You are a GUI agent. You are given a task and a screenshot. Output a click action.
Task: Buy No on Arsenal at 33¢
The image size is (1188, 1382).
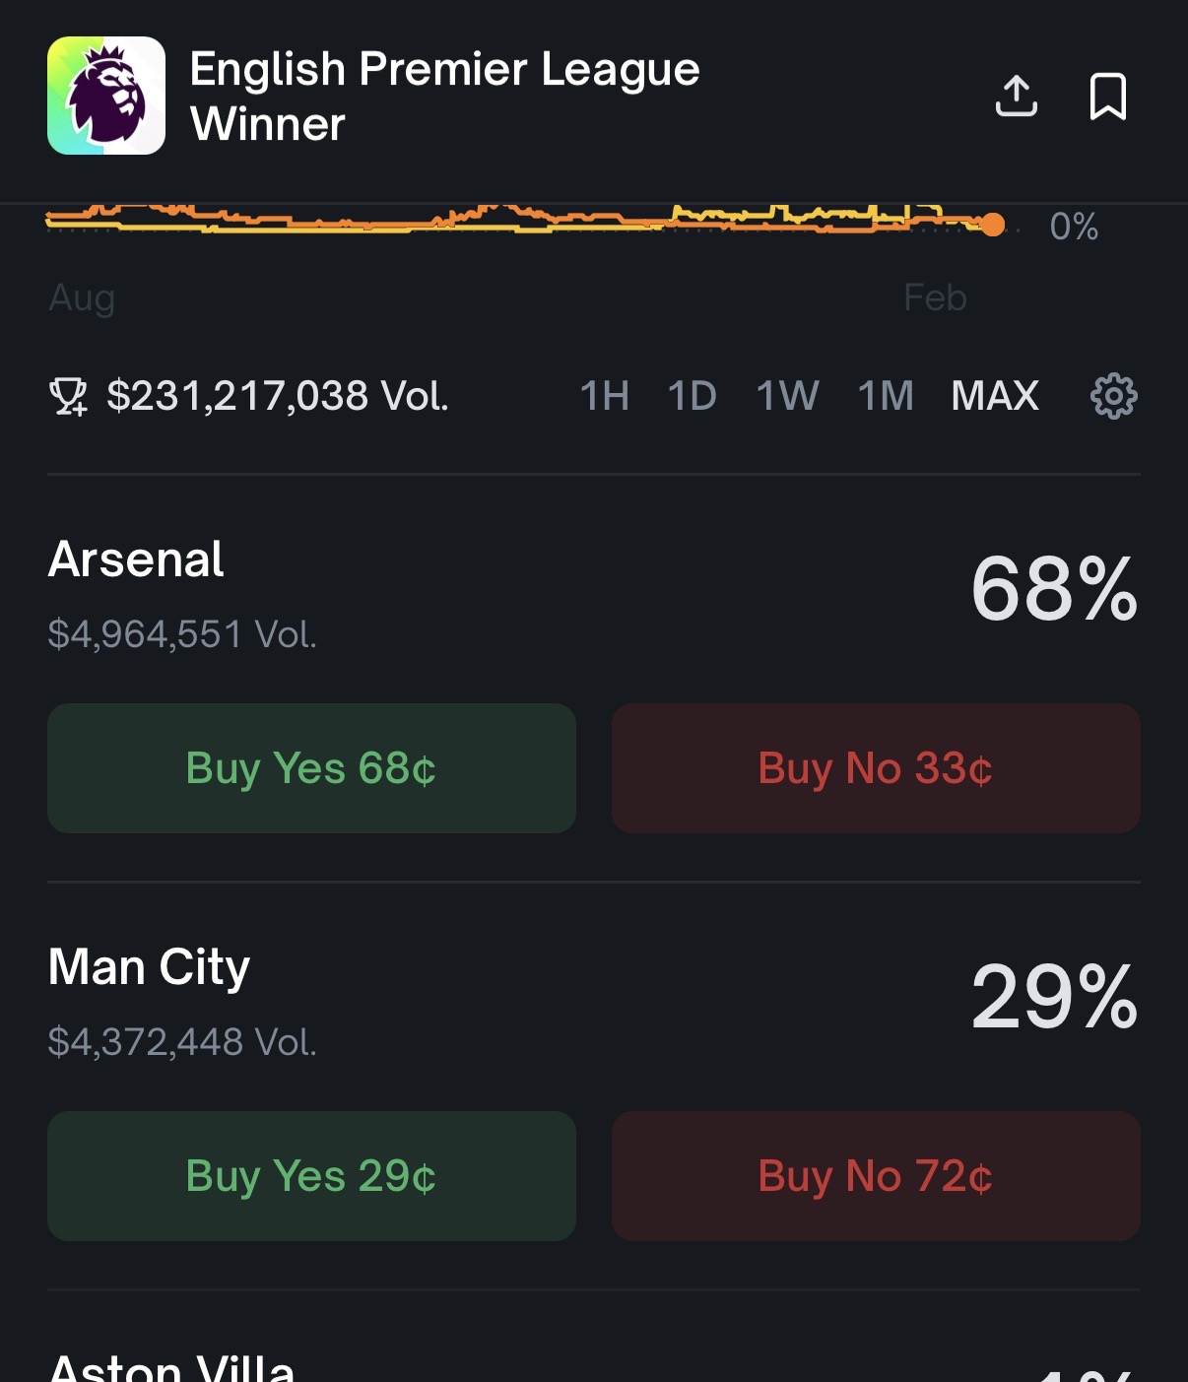(x=876, y=768)
